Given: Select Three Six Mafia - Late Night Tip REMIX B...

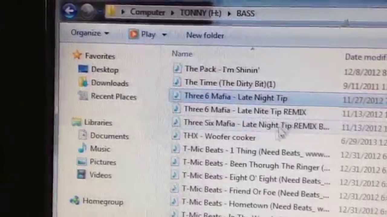Looking at the screenshot, I should point(256,124).
